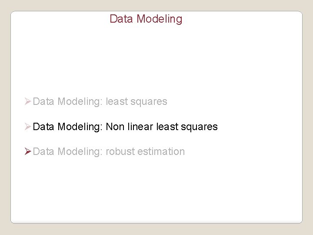Screen dimensions: 313x235
Task: Click arrow bullet beside first "least squares" line
Action: (28, 102)
